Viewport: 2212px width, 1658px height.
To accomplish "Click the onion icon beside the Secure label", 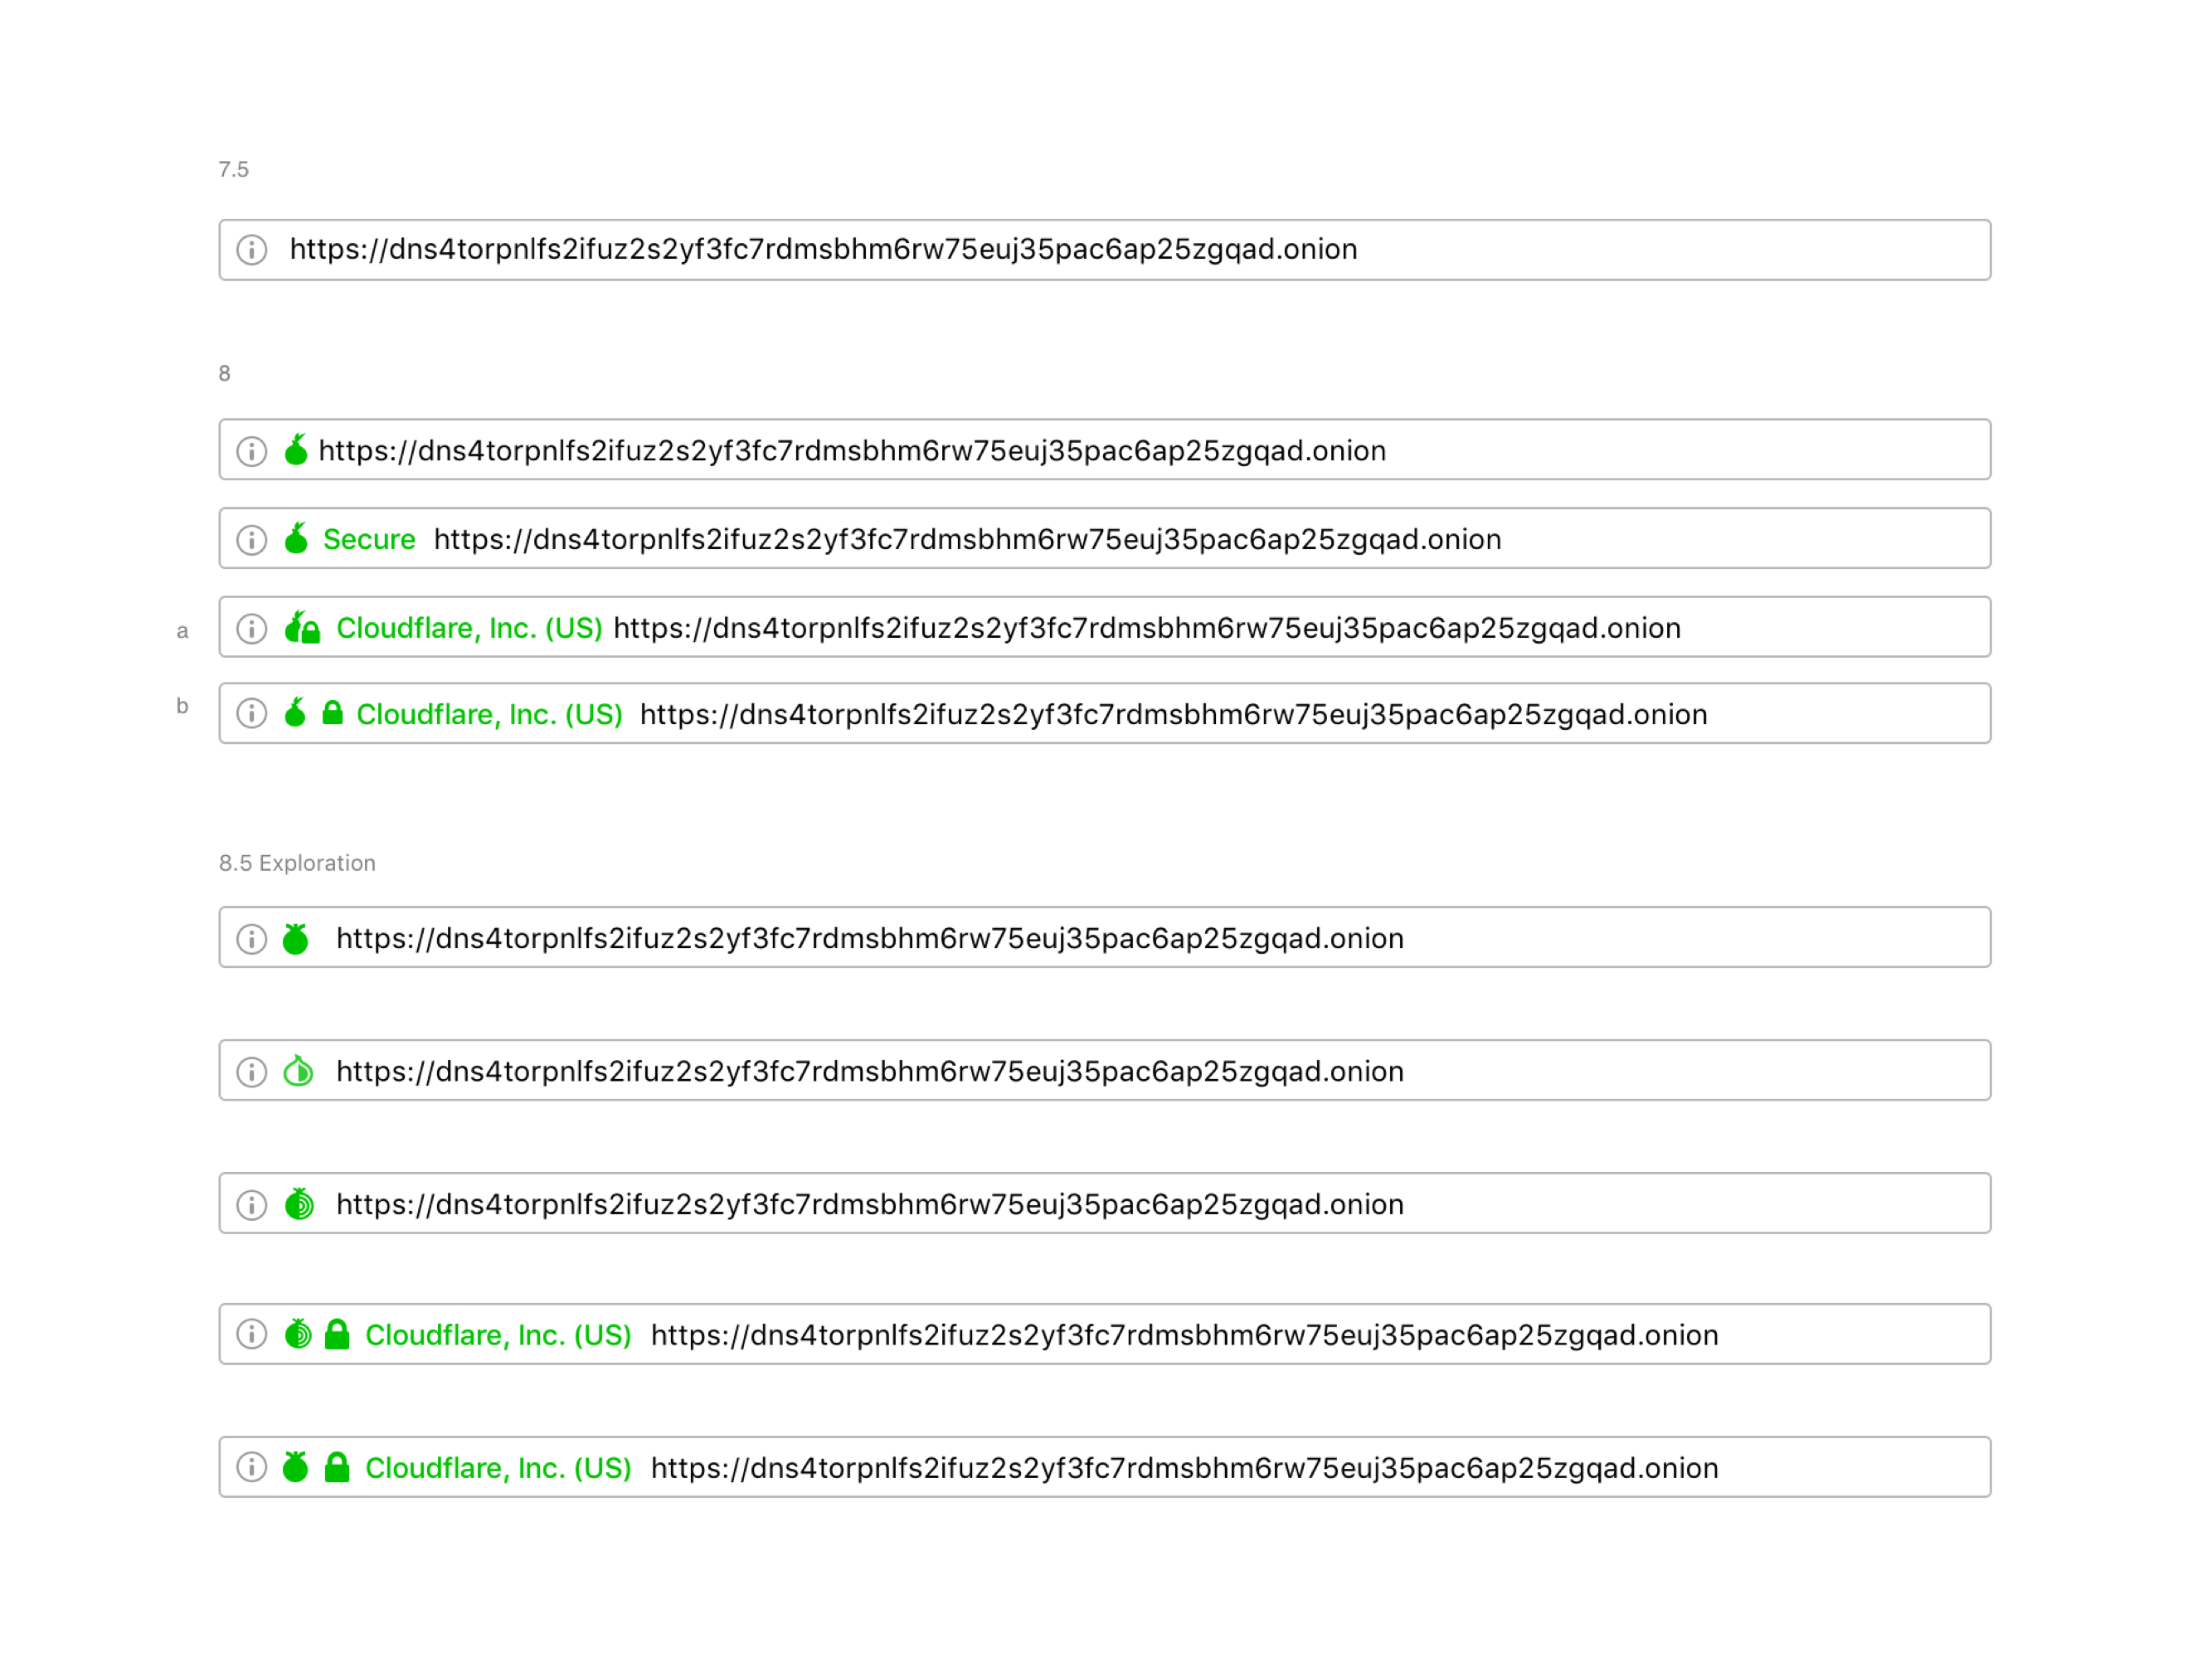I will (296, 539).
